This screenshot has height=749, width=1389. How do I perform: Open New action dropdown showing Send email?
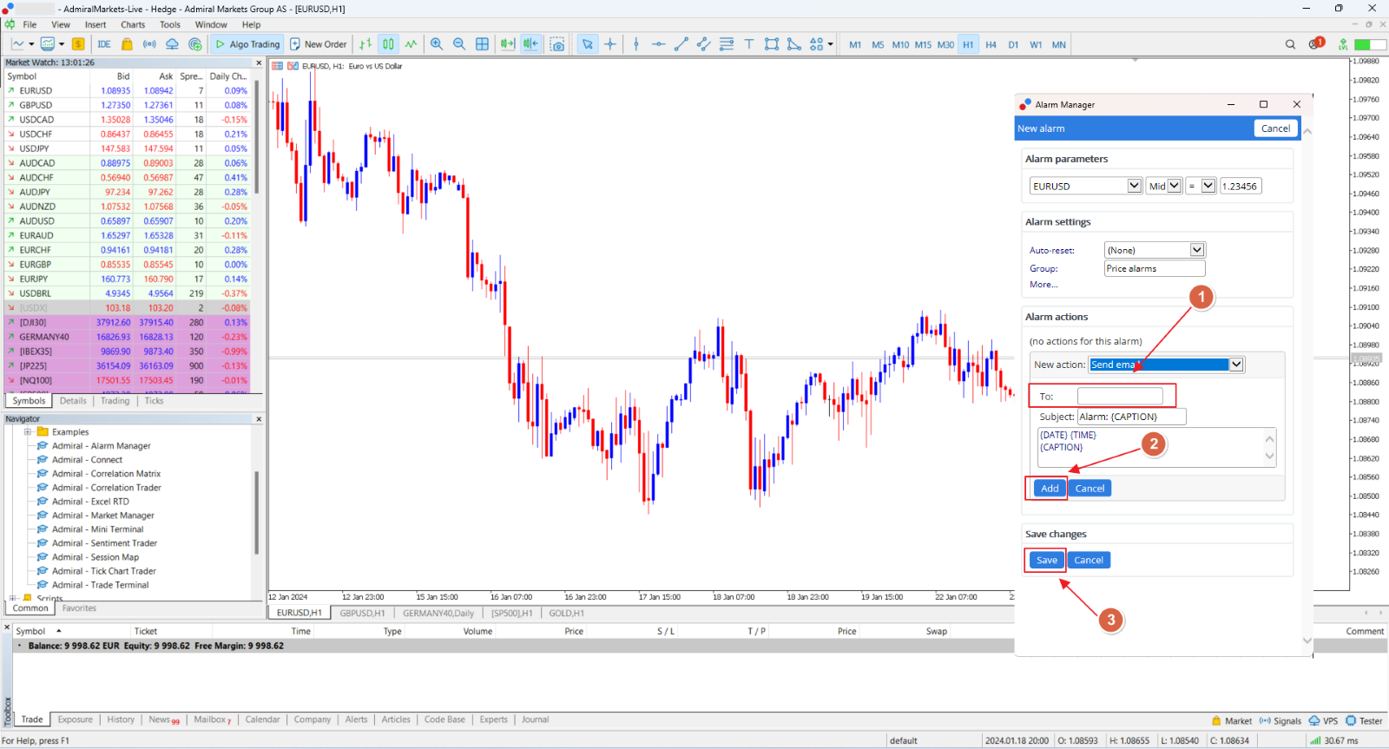click(x=1167, y=365)
